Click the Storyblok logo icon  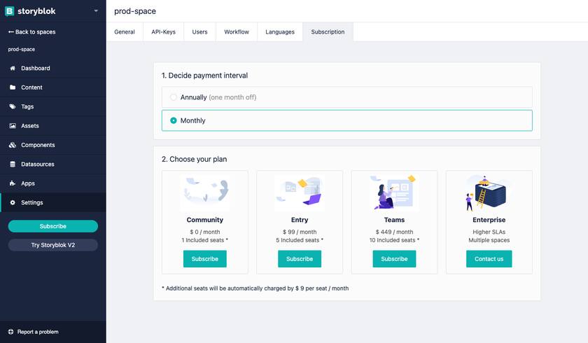(10, 11)
